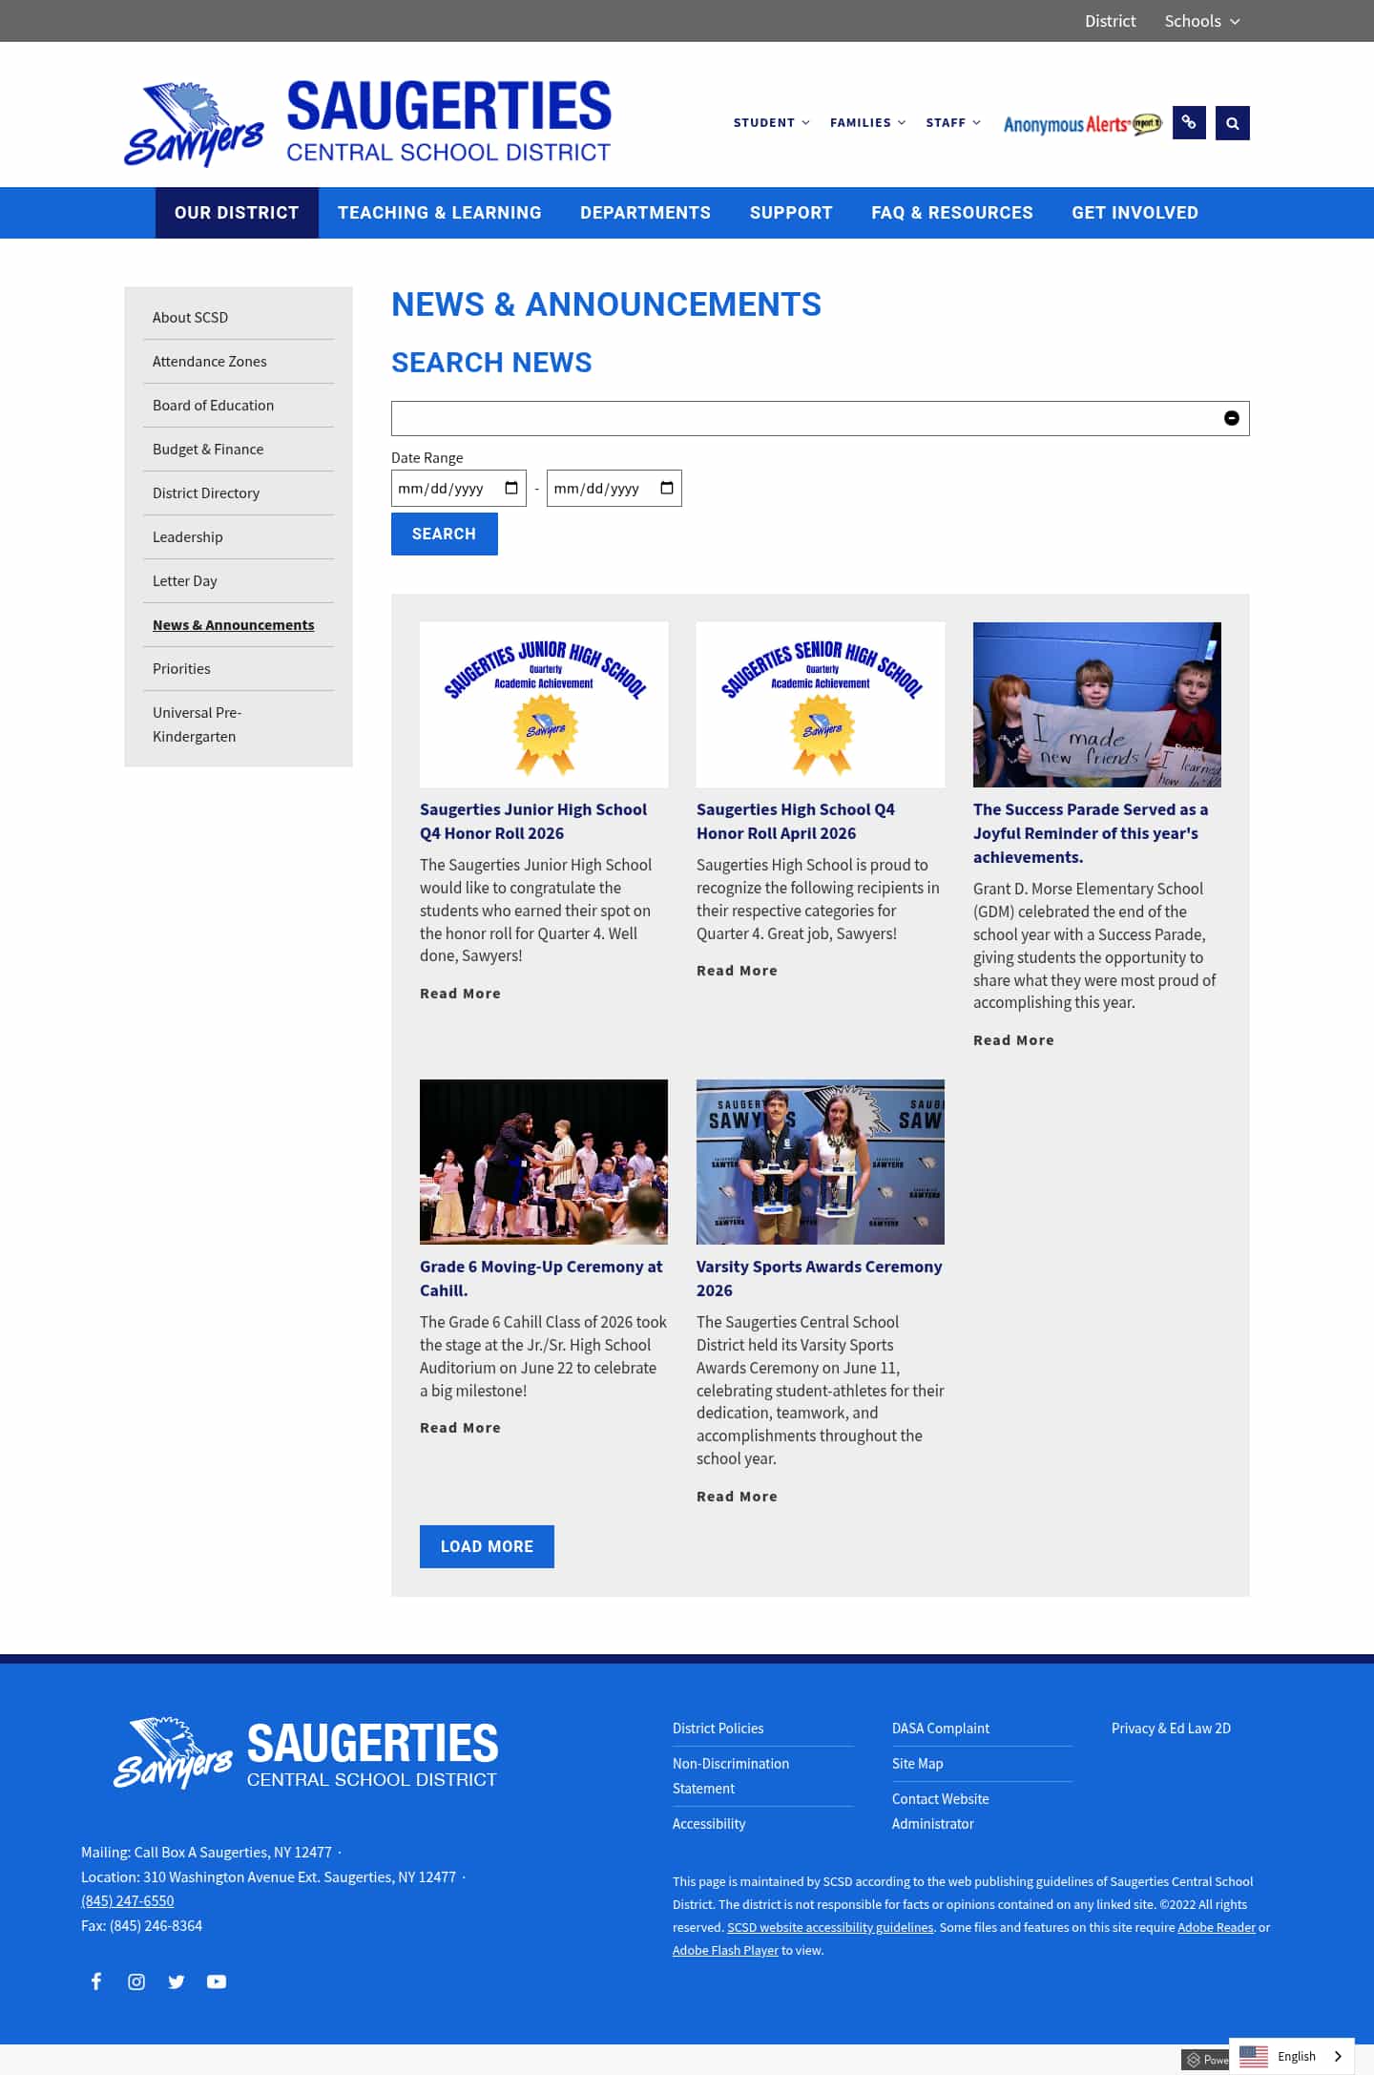Click the Sawyers header logo
This screenshot has width=1374, height=2075.
coord(367,122)
